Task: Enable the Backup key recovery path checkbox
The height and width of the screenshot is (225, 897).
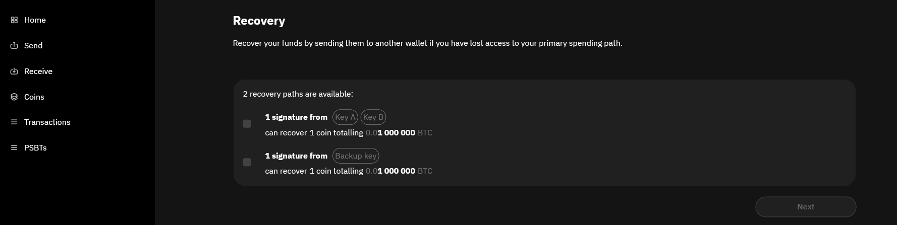Action: 247,162
